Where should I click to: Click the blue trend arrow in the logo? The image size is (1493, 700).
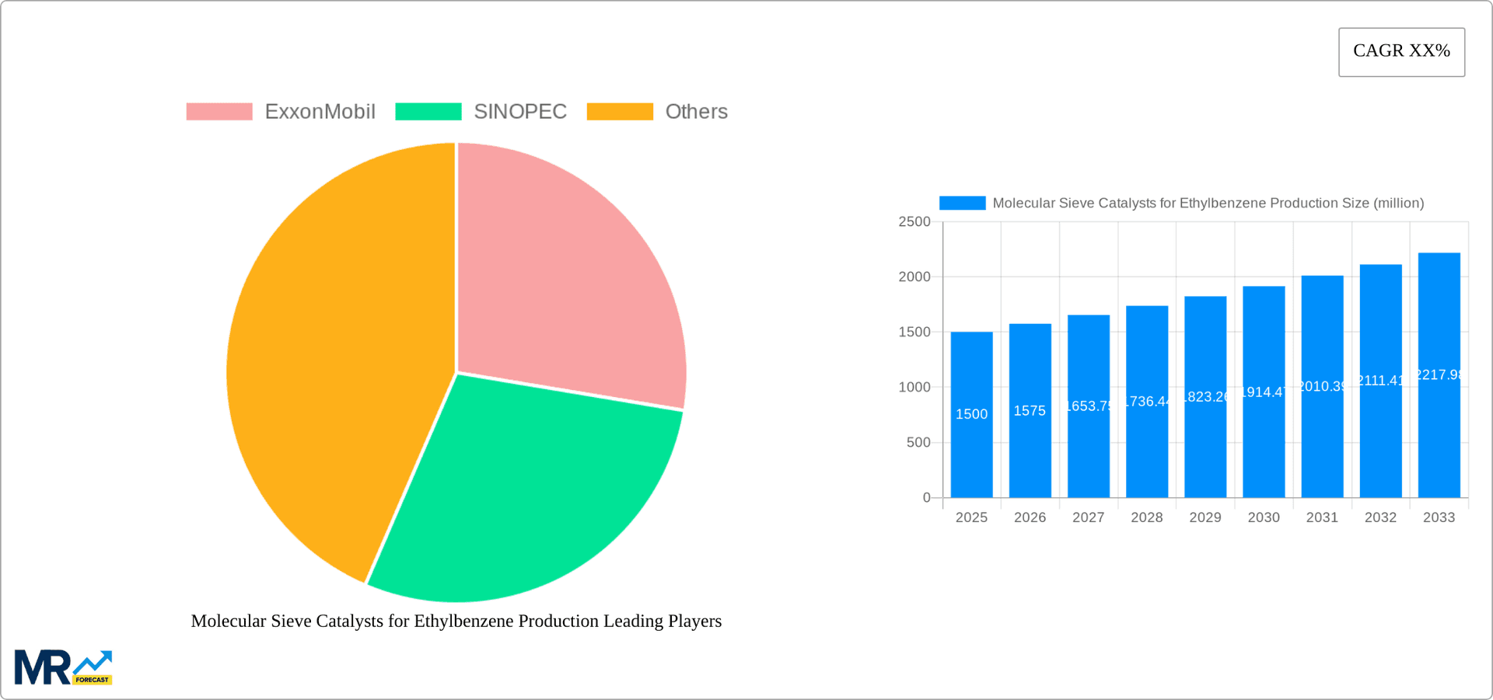pos(93,662)
